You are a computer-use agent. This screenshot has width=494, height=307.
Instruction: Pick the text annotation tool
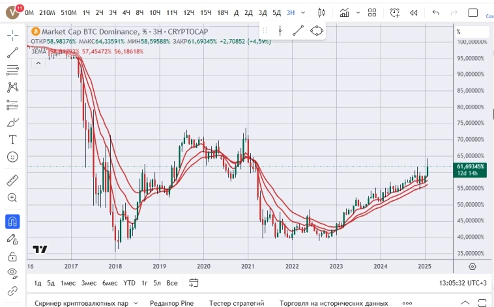(12, 139)
